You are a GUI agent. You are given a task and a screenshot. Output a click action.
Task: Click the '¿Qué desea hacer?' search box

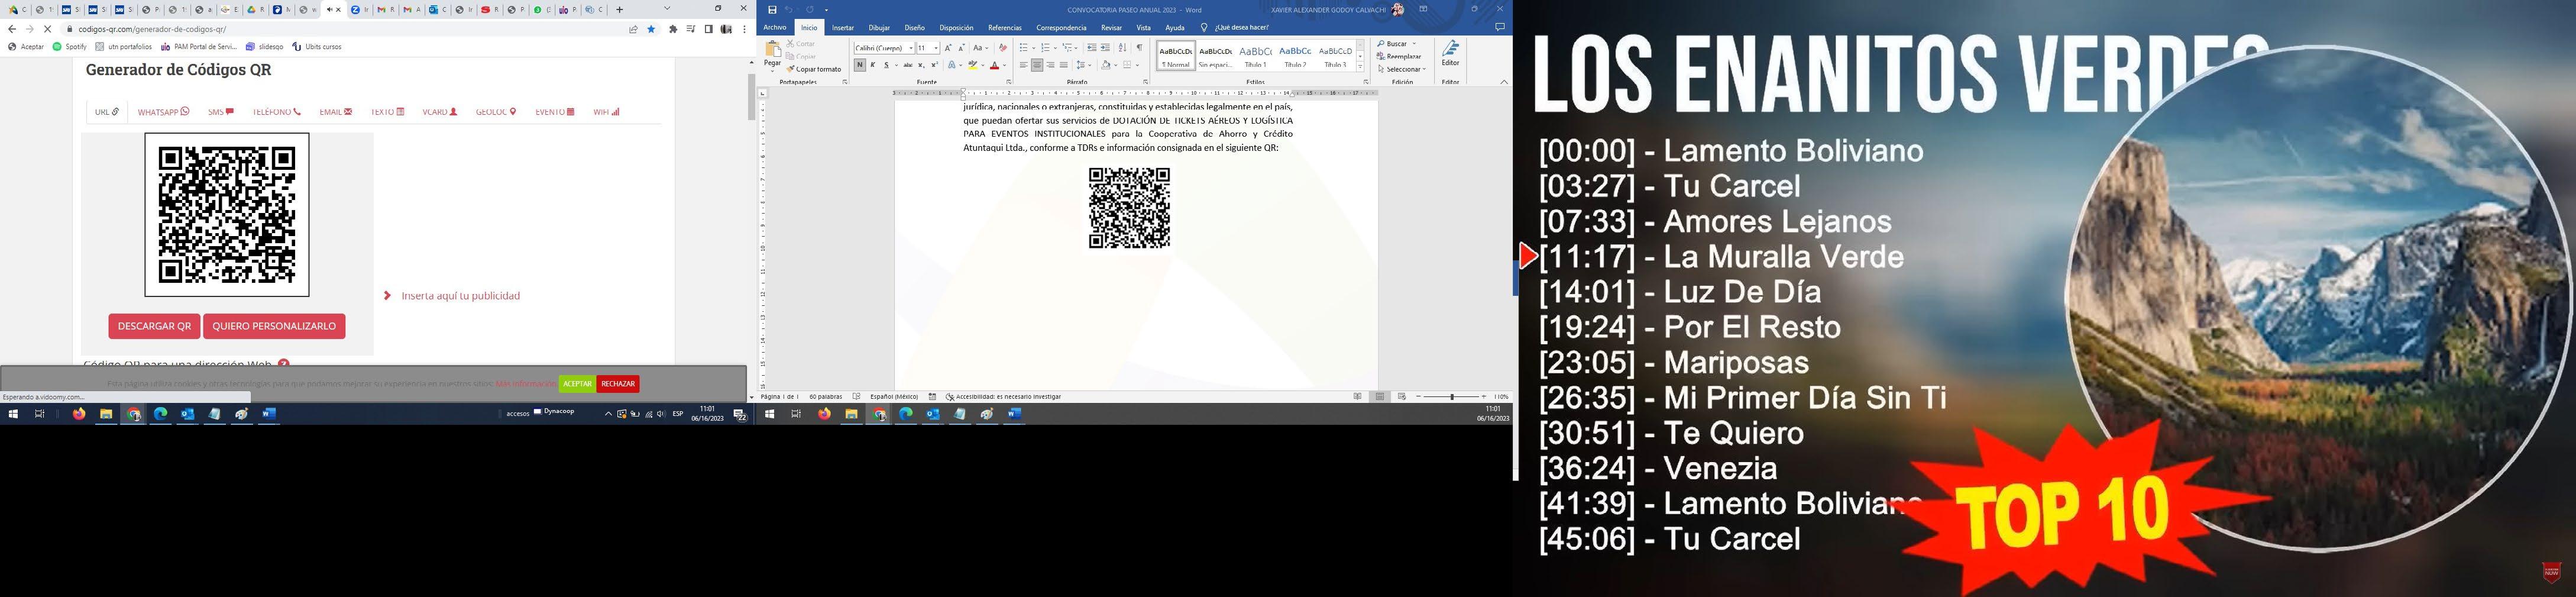coord(1241,28)
